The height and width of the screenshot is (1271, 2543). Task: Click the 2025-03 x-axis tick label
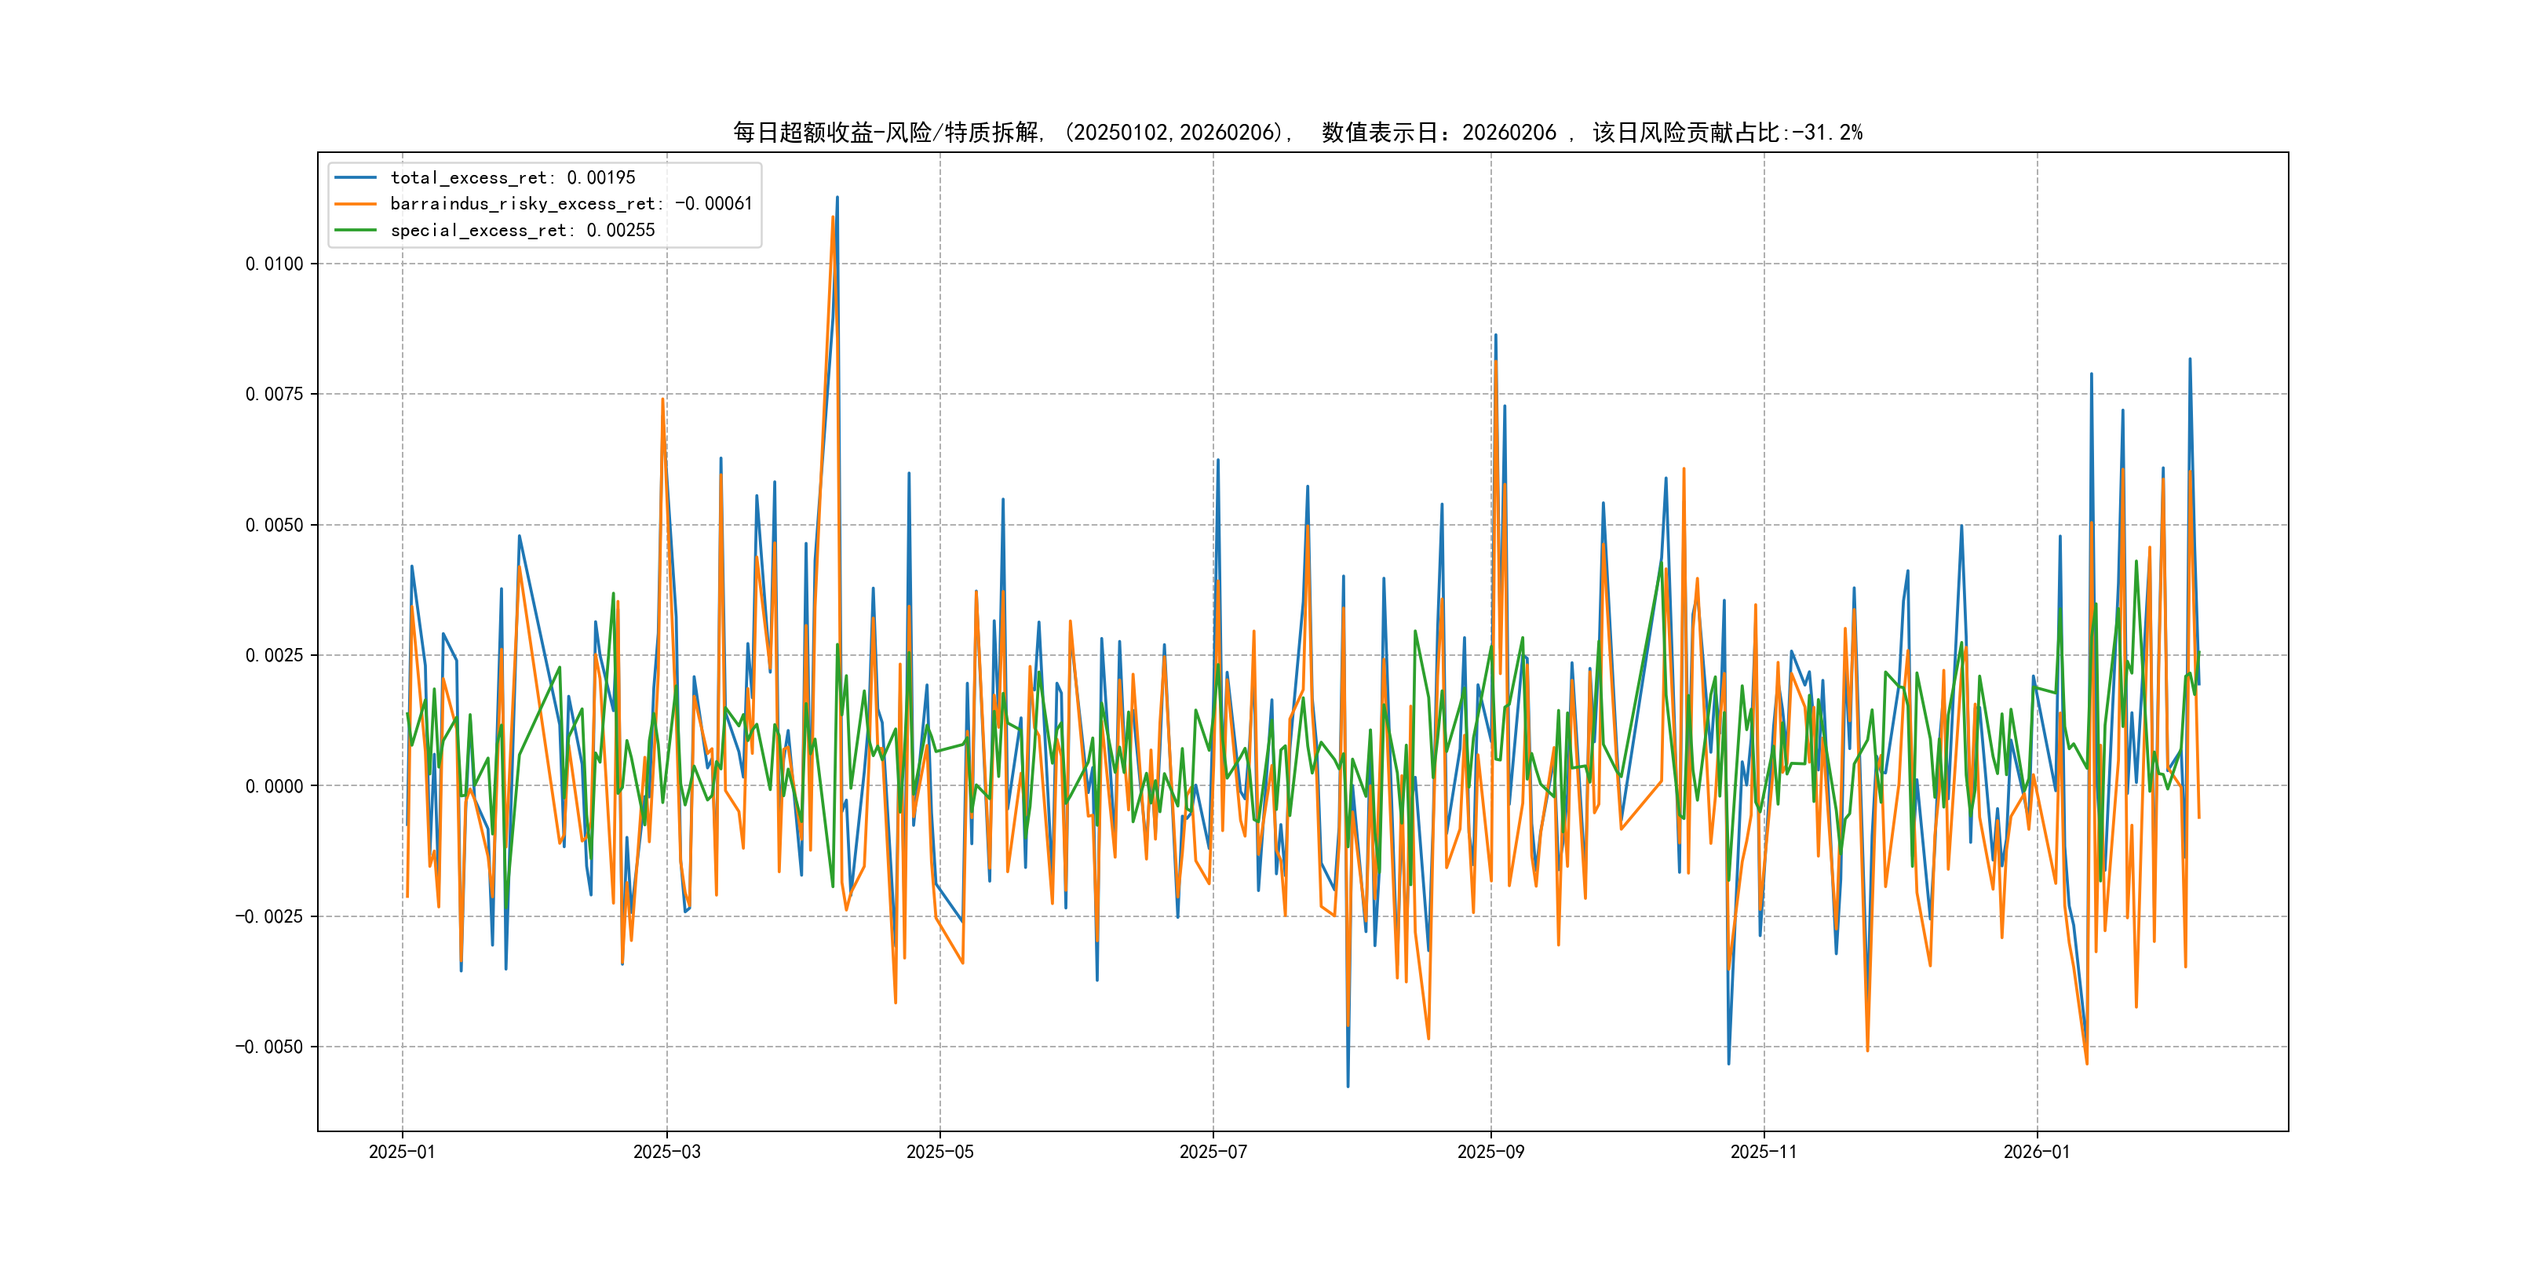pyautogui.click(x=666, y=1152)
